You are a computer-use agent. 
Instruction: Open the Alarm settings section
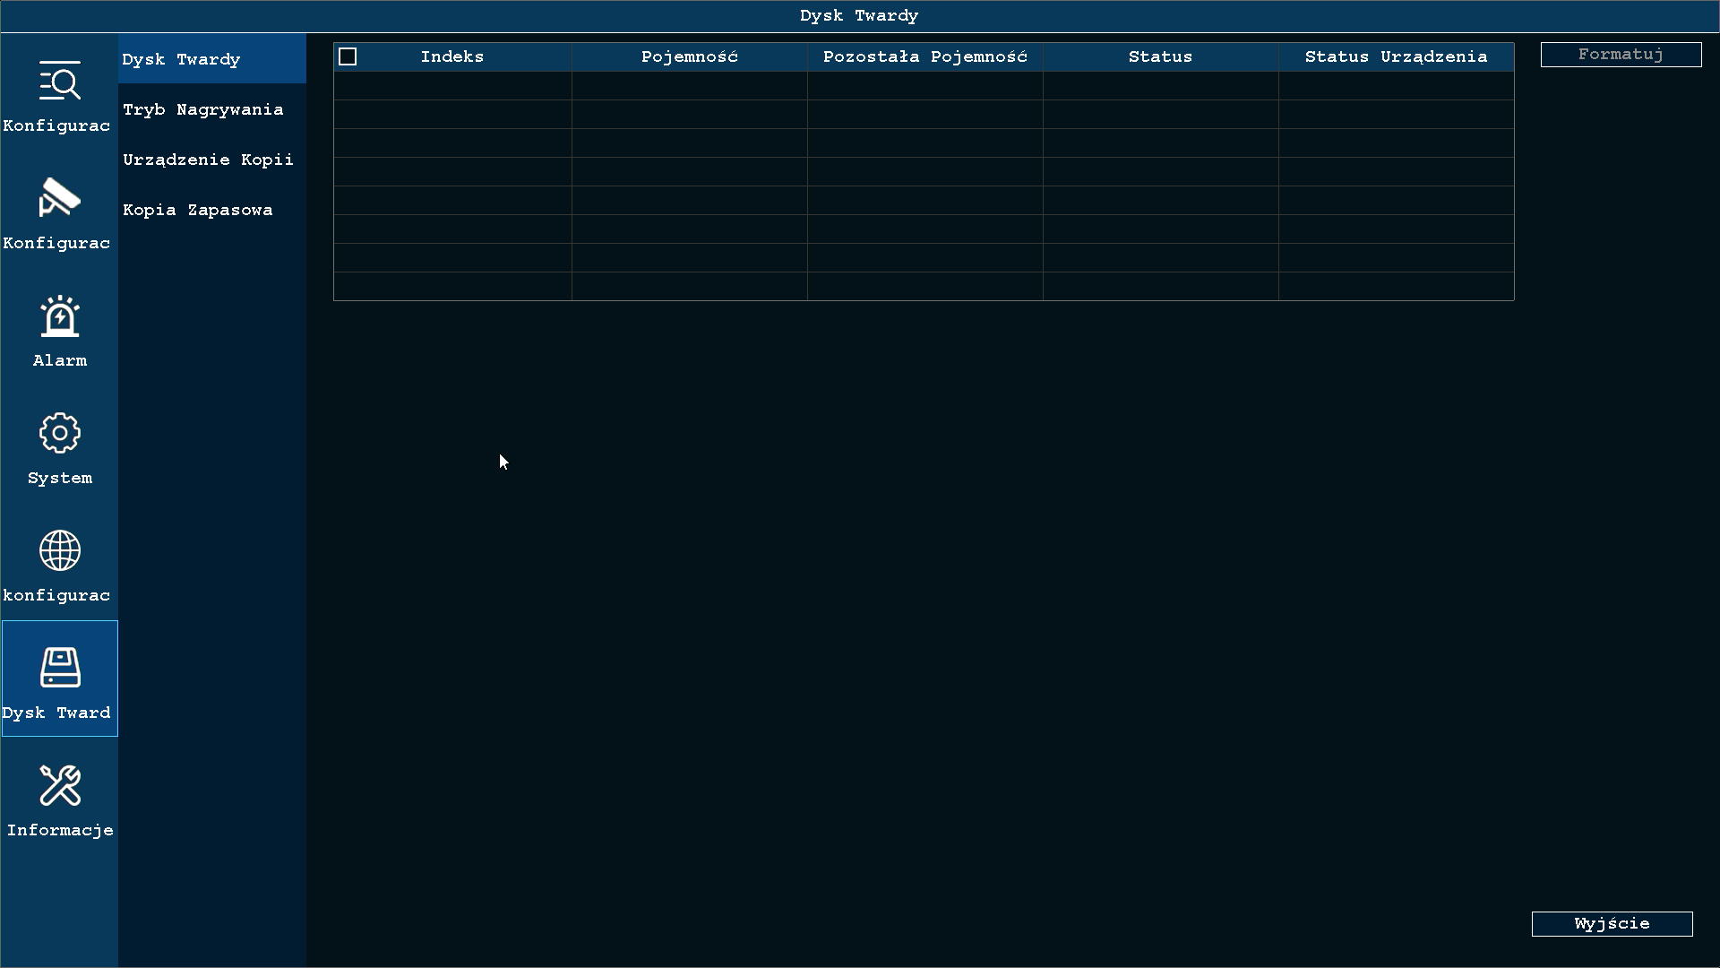point(59,328)
